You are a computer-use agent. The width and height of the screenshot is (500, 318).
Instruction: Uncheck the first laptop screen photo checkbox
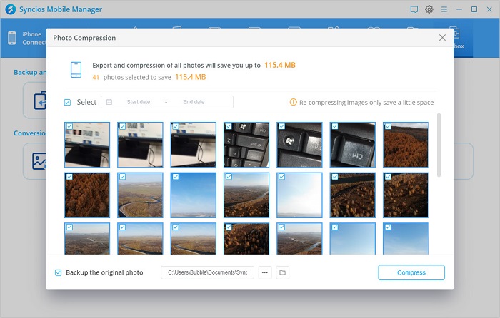click(x=69, y=126)
